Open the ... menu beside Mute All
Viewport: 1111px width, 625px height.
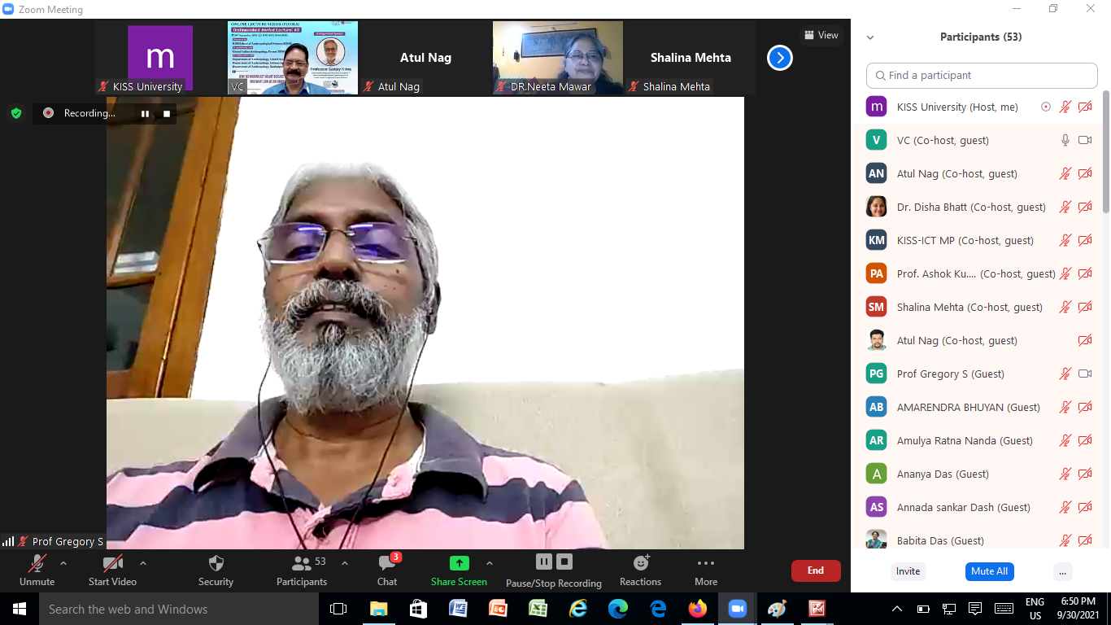(1062, 571)
